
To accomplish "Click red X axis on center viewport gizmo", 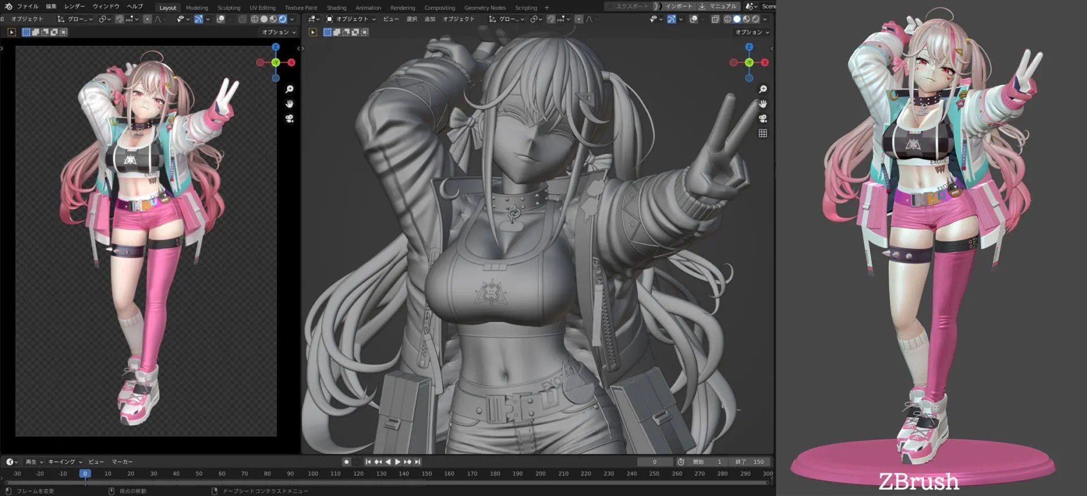I will 765,62.
